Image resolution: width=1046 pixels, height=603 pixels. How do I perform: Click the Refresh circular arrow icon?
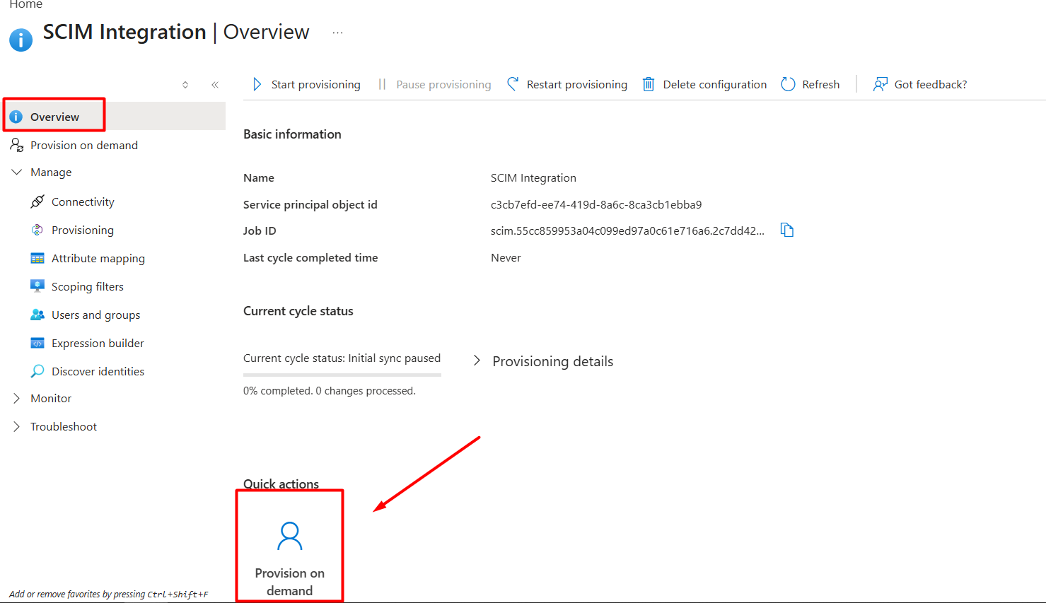point(788,84)
